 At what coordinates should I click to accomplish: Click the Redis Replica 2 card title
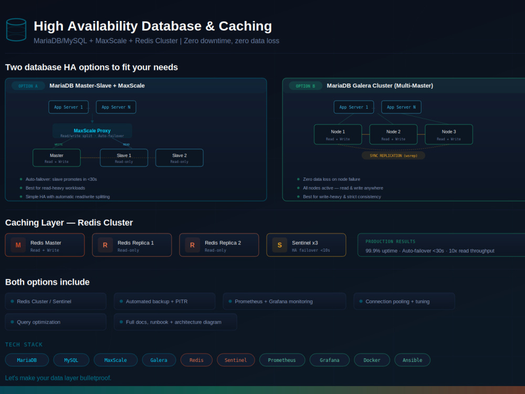(x=223, y=243)
